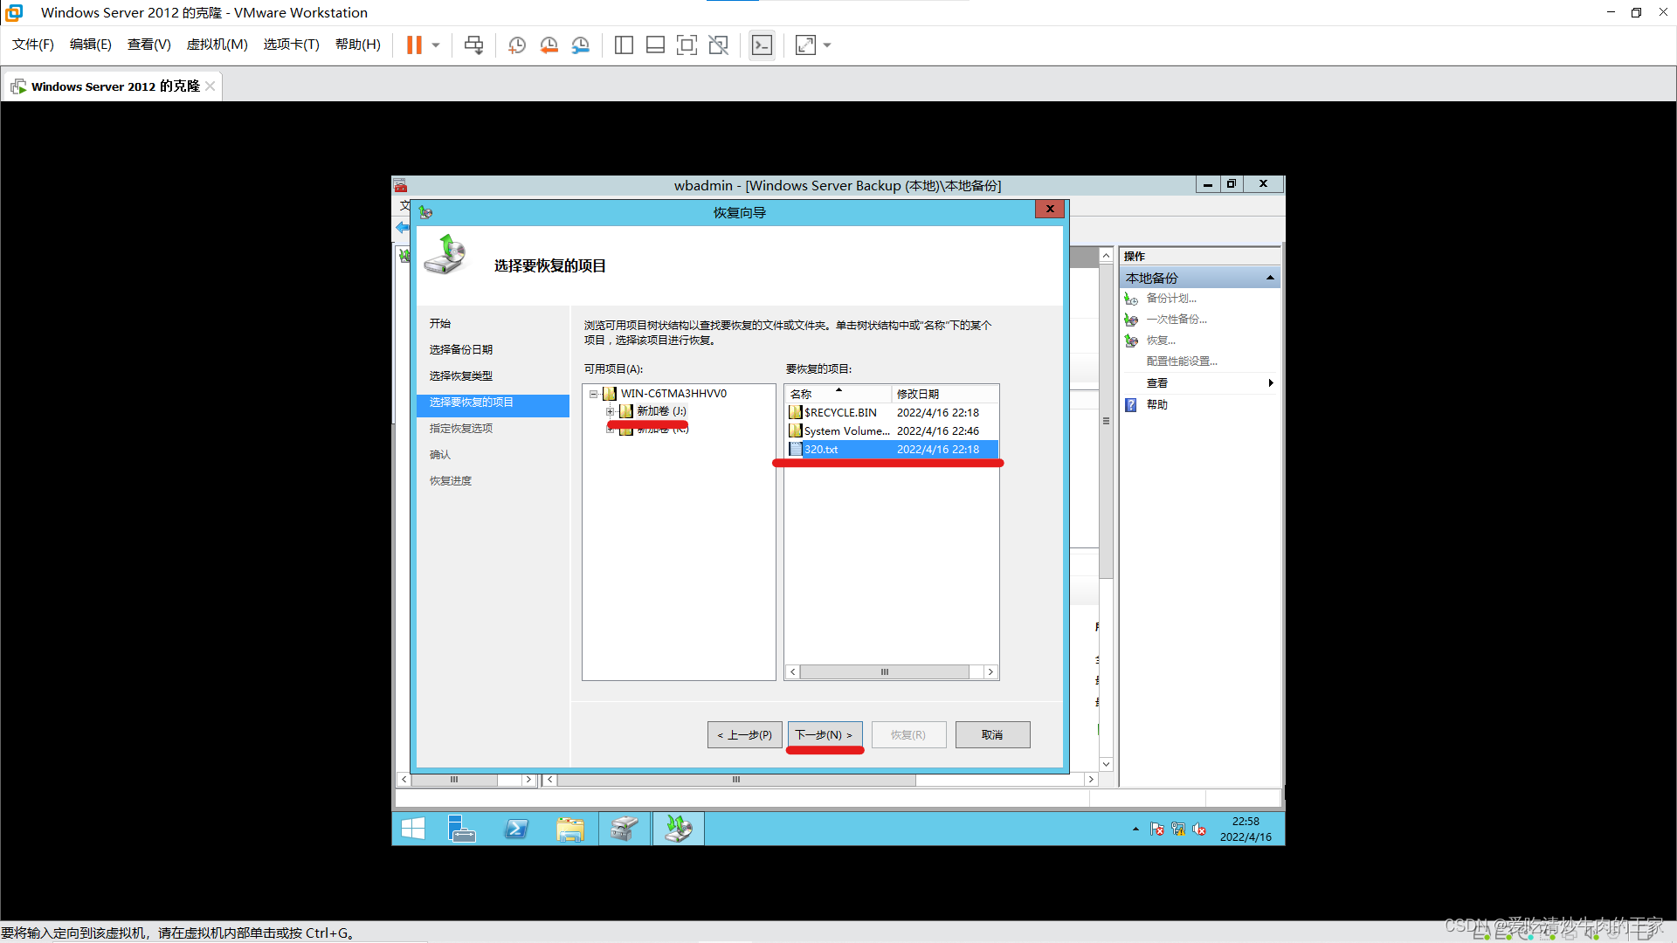Click the console view terminal icon

coord(762,45)
